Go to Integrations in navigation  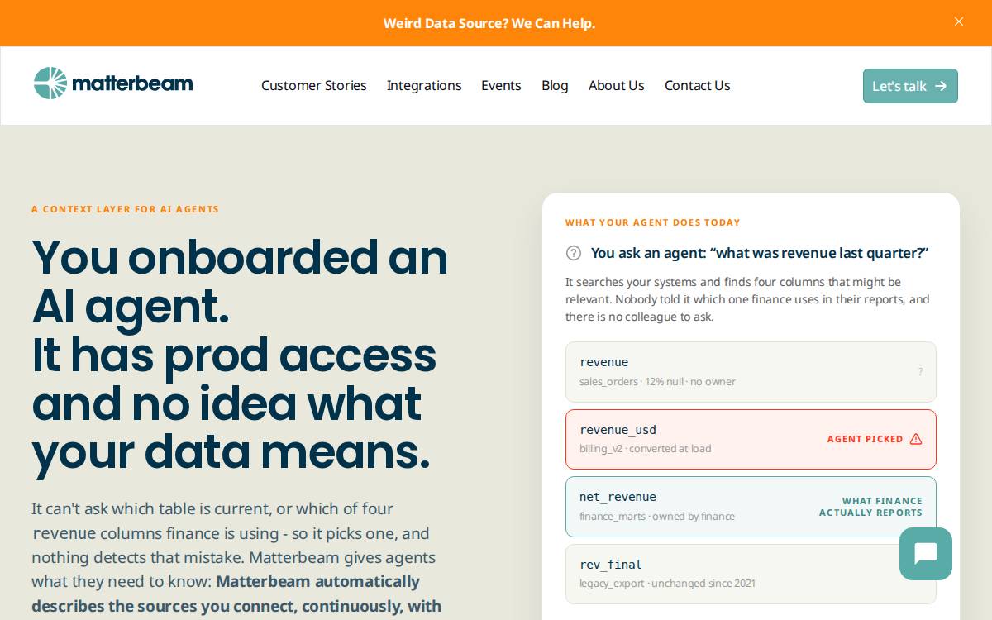click(424, 85)
